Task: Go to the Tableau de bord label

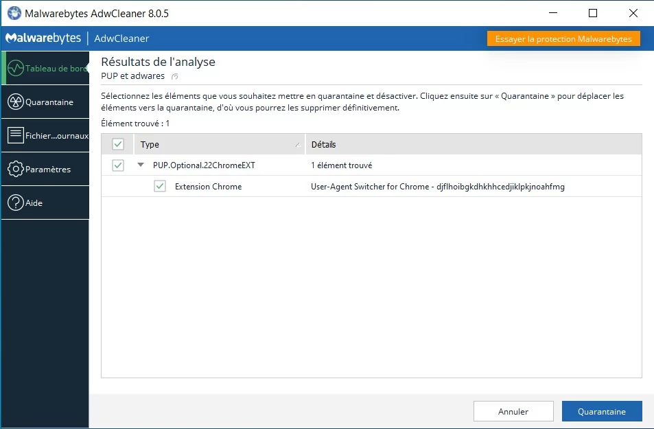Action: [56, 69]
